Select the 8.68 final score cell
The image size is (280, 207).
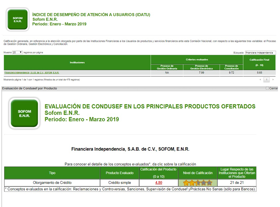259,73
